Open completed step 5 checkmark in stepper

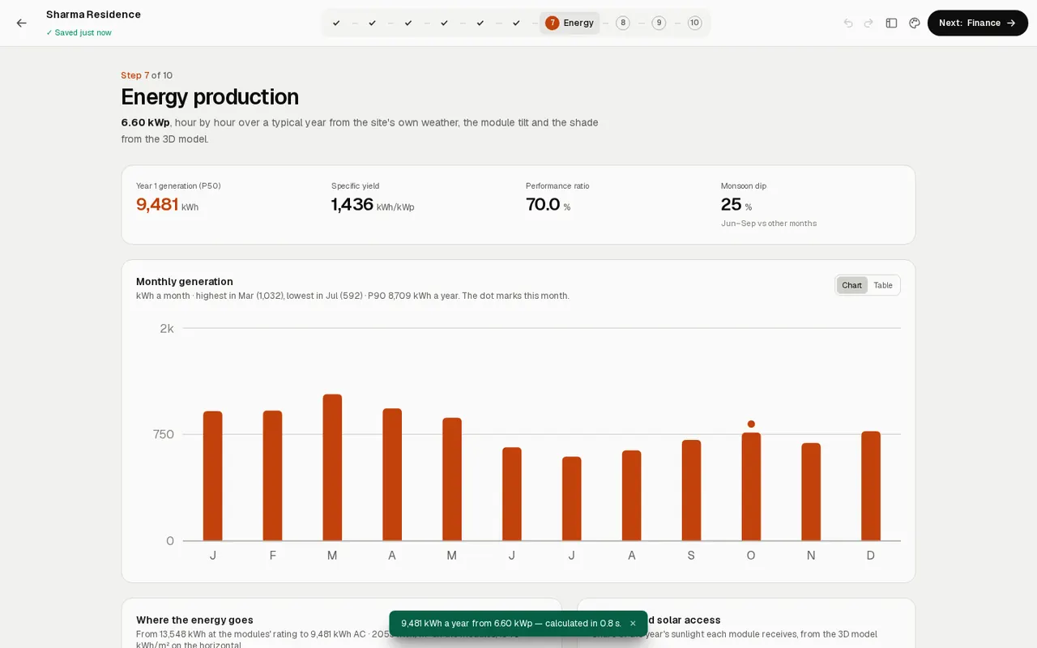click(x=480, y=23)
